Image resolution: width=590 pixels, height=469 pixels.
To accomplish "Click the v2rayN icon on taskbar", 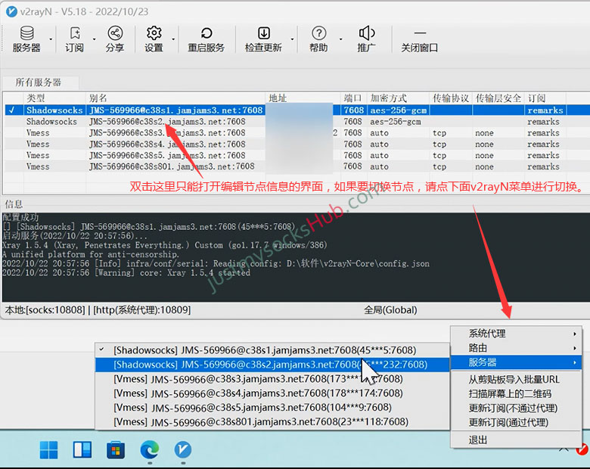I will pyautogui.click(x=183, y=449).
